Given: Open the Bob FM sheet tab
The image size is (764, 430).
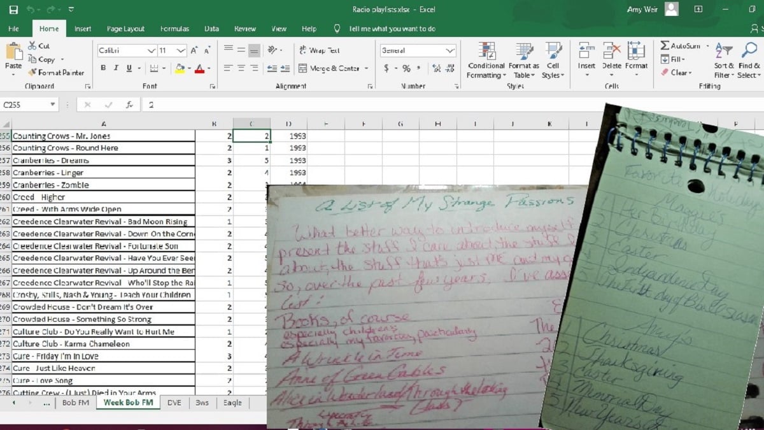Looking at the screenshot, I should point(76,403).
